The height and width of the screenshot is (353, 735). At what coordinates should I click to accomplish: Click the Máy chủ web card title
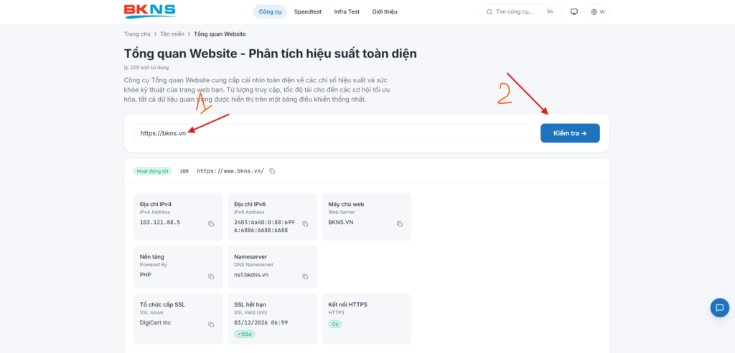click(347, 204)
